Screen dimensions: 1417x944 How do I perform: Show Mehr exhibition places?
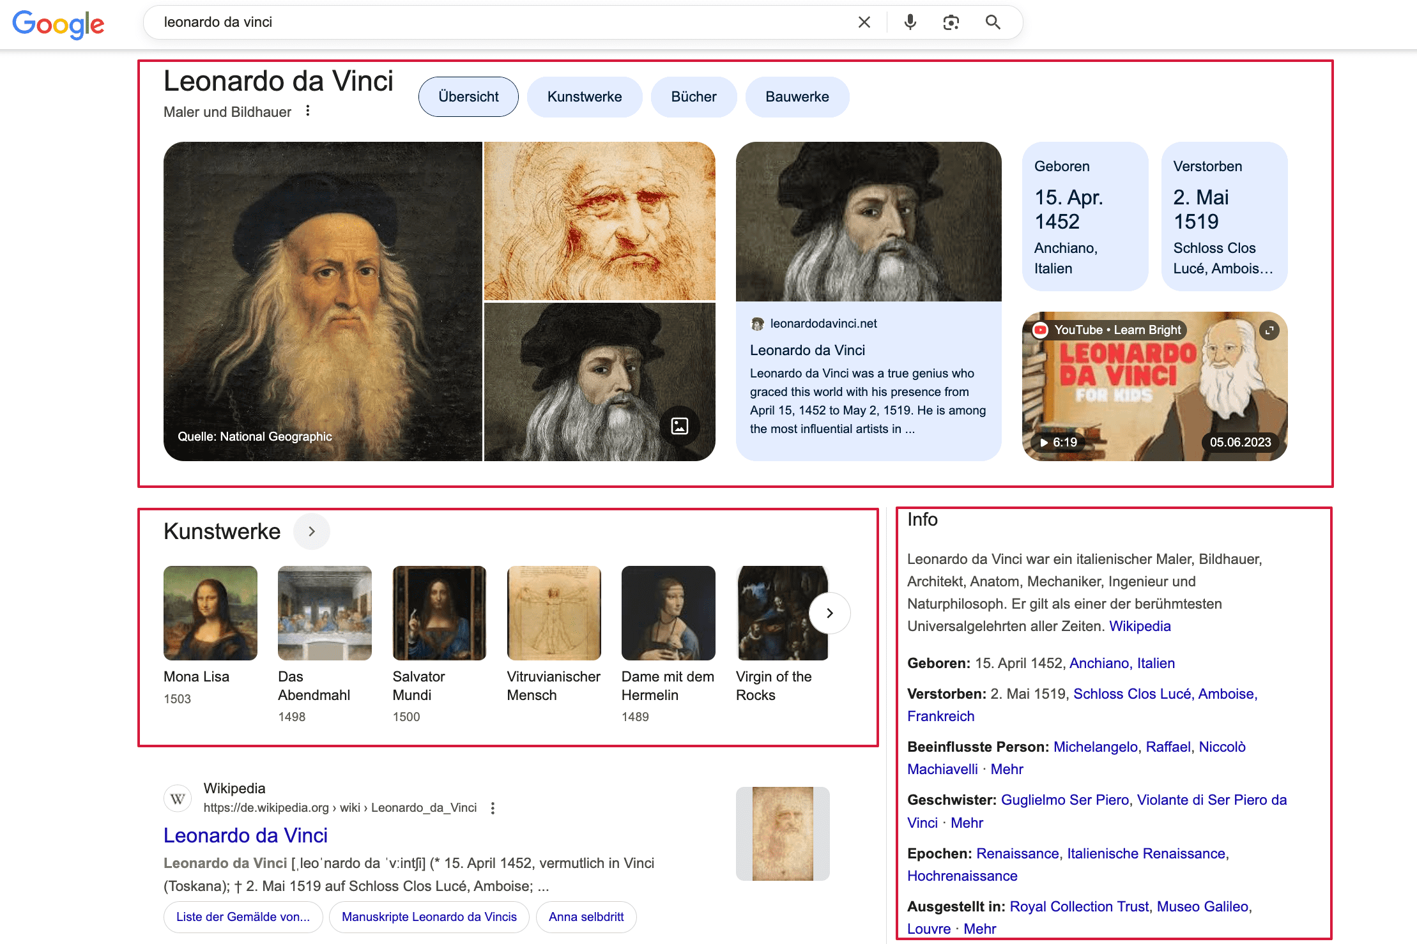coord(979,929)
